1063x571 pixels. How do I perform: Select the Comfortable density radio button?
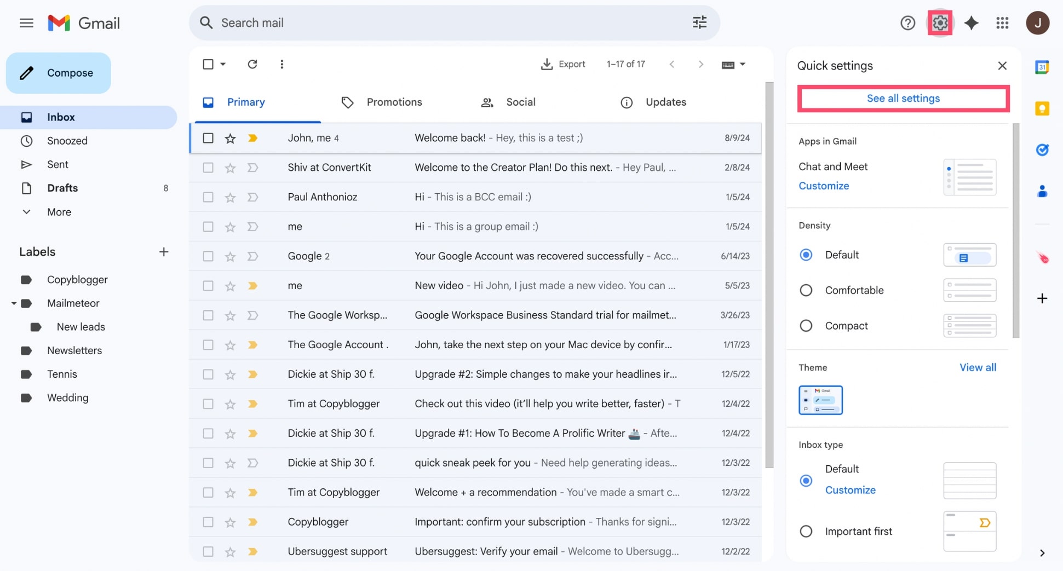pyautogui.click(x=806, y=290)
